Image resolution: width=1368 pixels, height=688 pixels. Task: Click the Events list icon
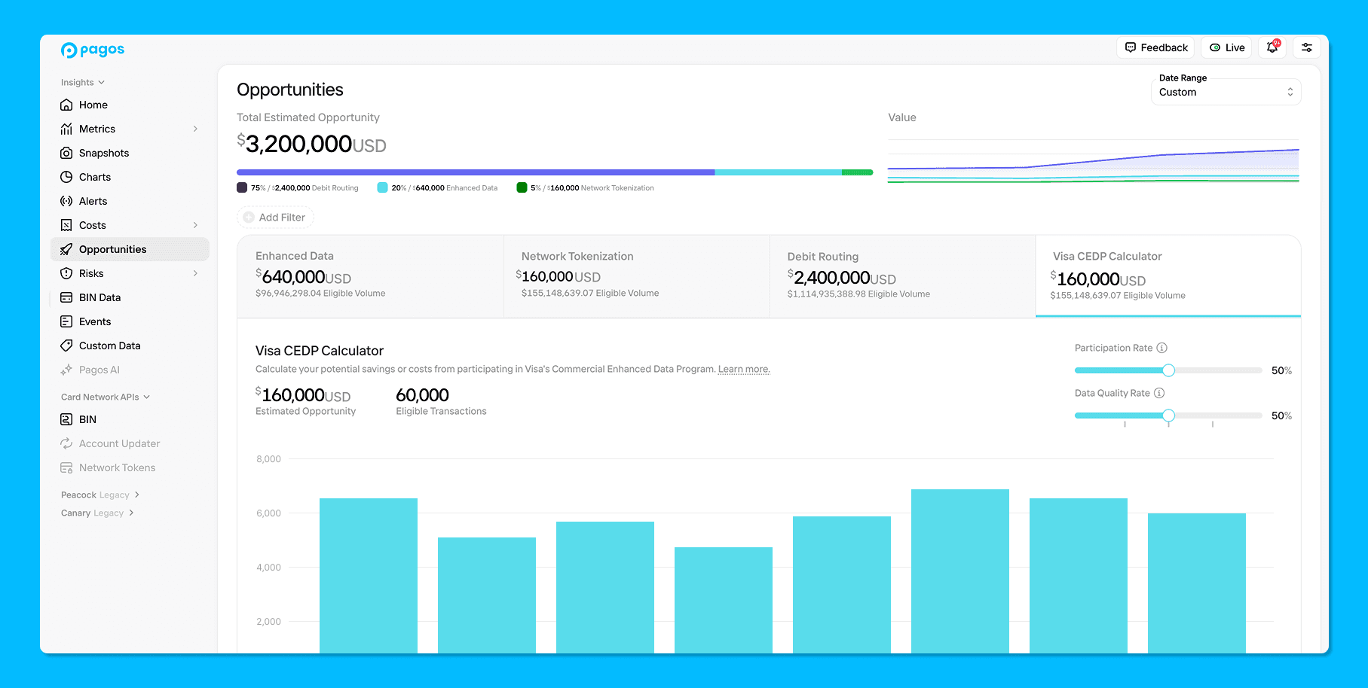[x=66, y=321]
